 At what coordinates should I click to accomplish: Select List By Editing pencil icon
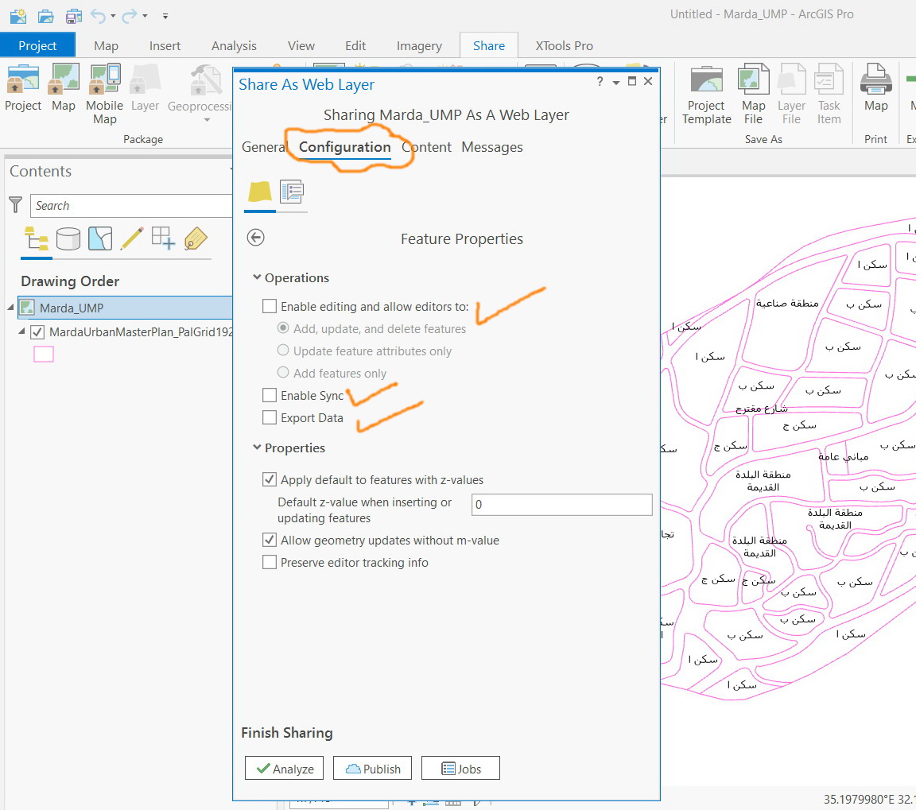(x=132, y=238)
